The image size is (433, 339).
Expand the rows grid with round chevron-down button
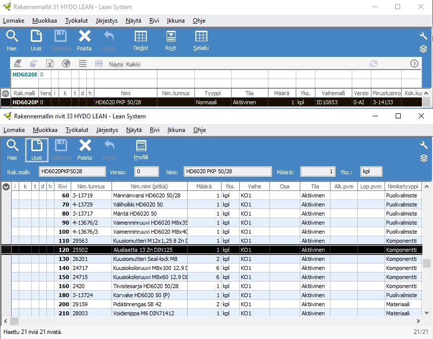pos(6,186)
